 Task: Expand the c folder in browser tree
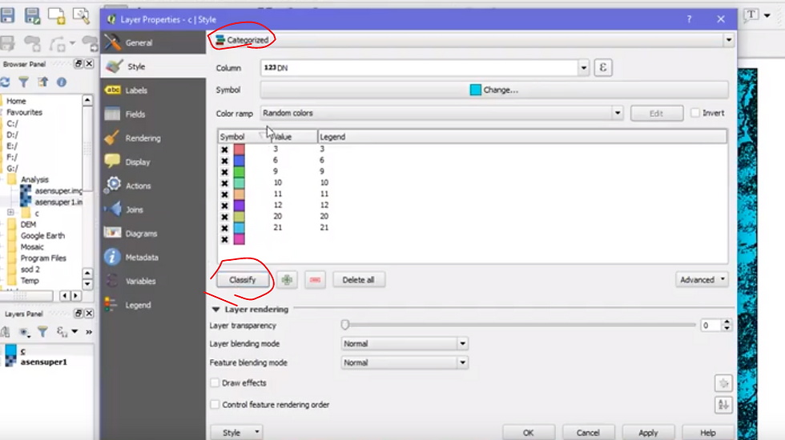pos(10,213)
